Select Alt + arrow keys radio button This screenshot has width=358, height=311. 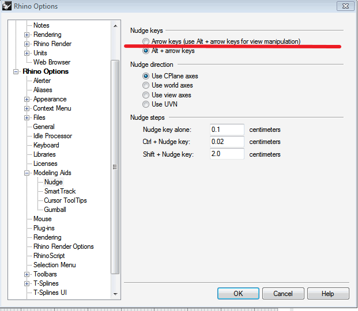(146, 51)
